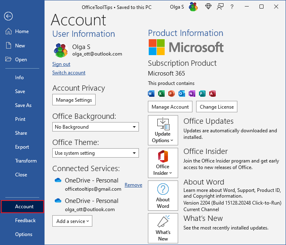
Task: Click OneDrive cloud icon for officetooltips@gmail.com
Action: click(x=58, y=180)
